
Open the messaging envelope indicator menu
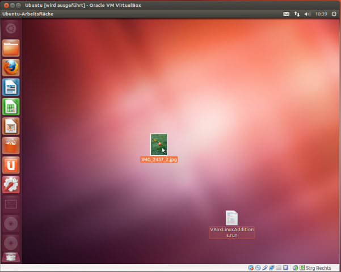tap(287, 14)
